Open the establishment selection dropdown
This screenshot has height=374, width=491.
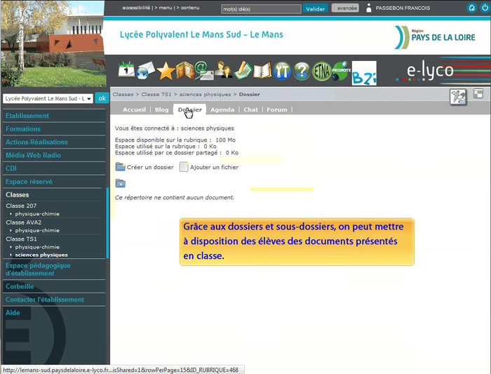48,99
